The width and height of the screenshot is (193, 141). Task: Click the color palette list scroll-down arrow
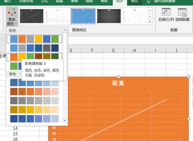[x=65, y=121]
